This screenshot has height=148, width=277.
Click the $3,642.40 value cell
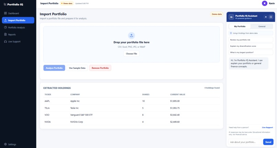click(x=175, y=115)
